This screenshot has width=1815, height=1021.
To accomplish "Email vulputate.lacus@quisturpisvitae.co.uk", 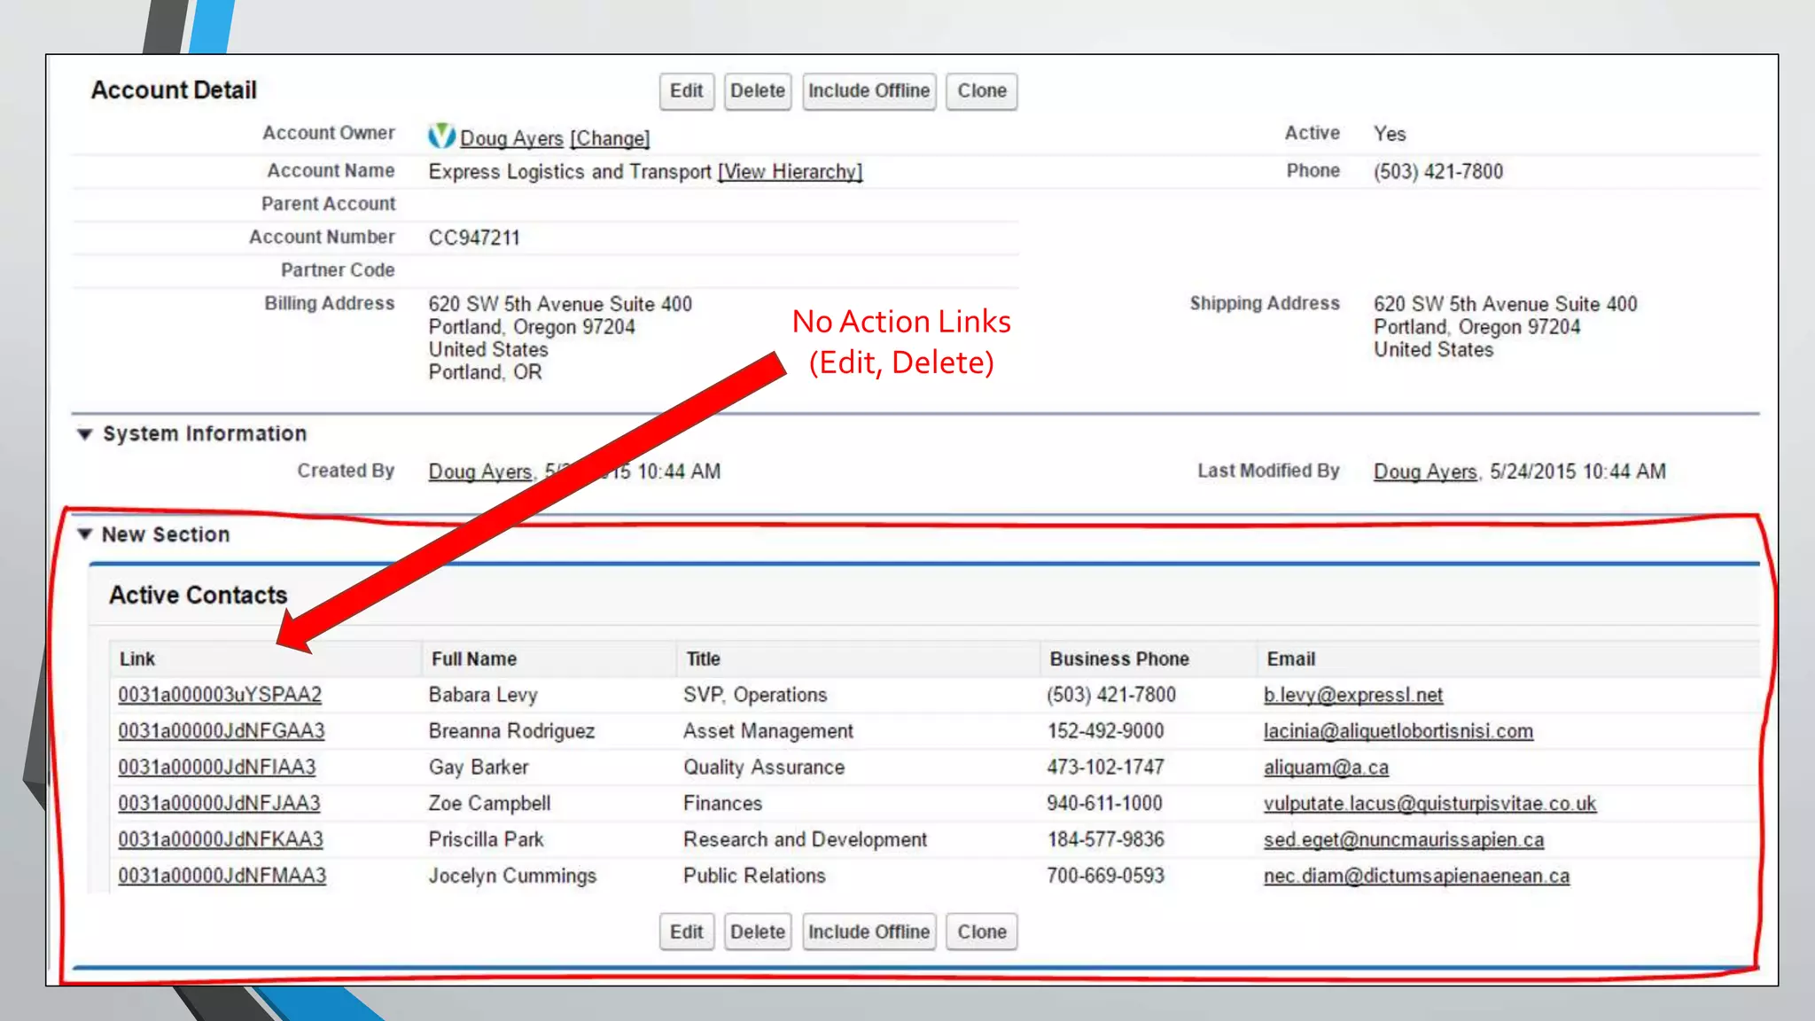I will click(1429, 804).
